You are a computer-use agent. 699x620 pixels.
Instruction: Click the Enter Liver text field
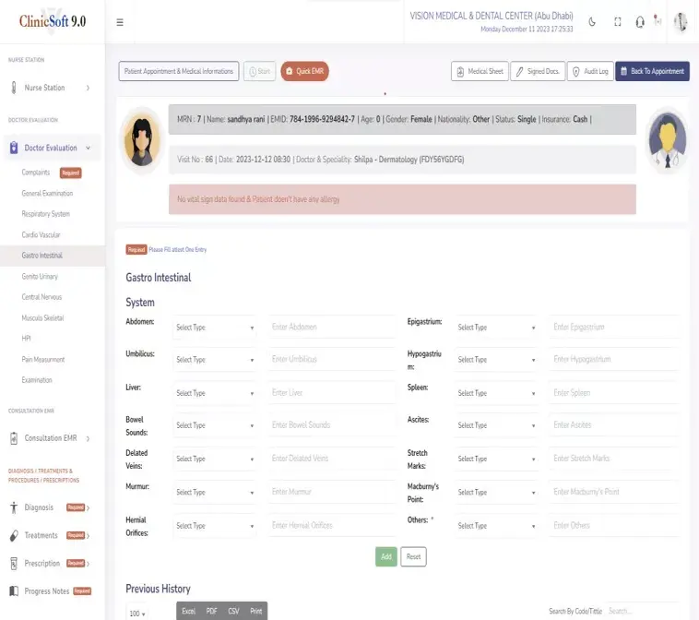pos(332,393)
